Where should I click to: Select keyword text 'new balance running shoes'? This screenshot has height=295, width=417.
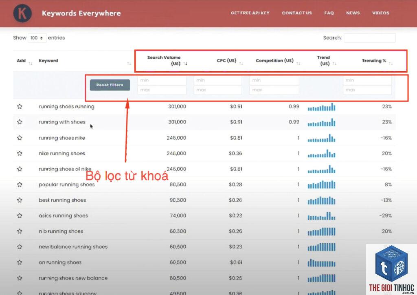73,247
